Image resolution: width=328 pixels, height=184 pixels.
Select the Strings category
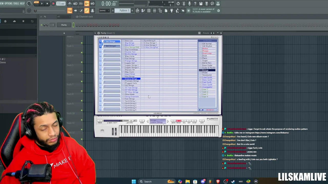click(x=207, y=70)
